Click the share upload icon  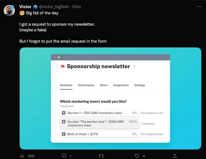[x=175, y=156]
